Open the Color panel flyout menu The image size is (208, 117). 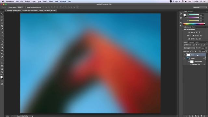tap(207, 12)
